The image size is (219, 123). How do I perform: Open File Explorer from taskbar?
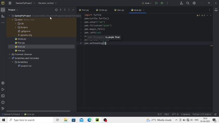(x=65, y=120)
